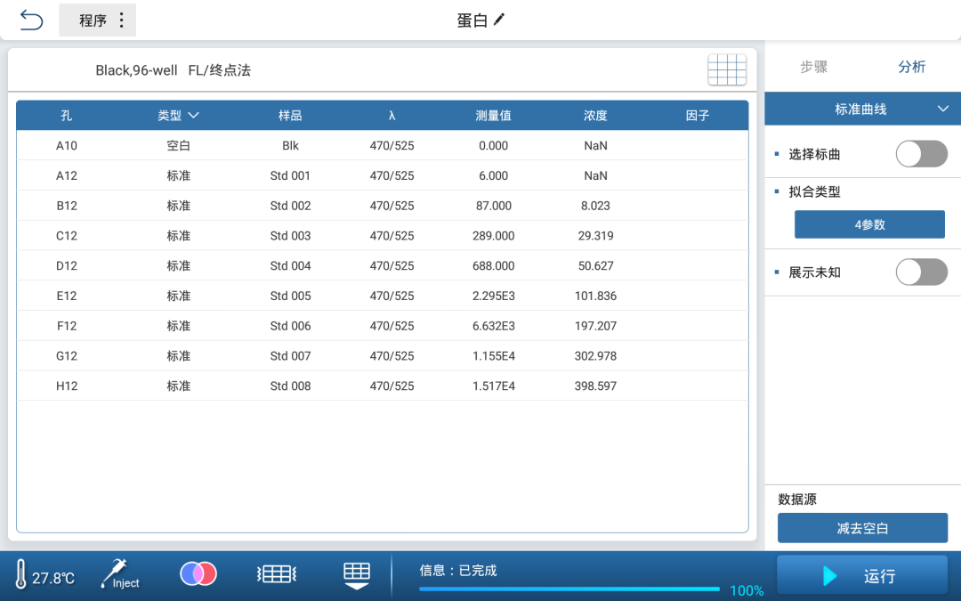Toggle the 选择标曲 switch
Screen dimensions: 961x601
tap(921, 154)
